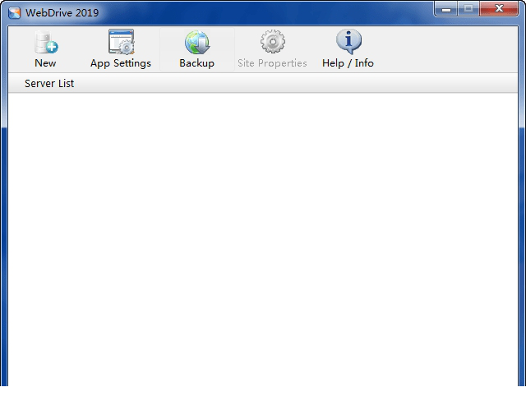The width and height of the screenshot is (526, 401).
Task: Maximize the WebDrive 2019 window
Action: 468,9
